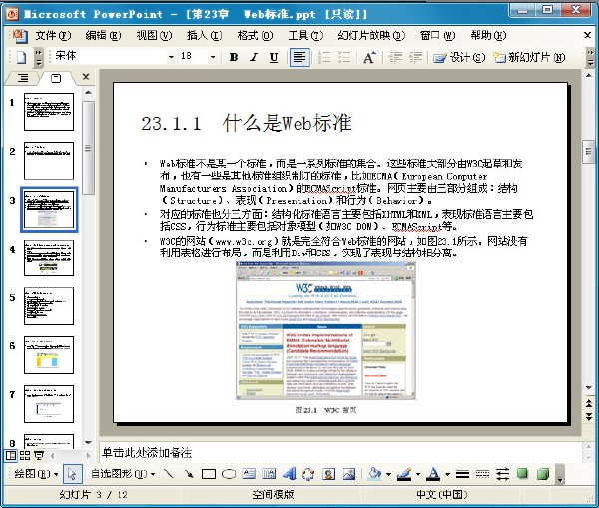Toggle Italic formatting
The width and height of the screenshot is (599, 508).
click(x=254, y=57)
